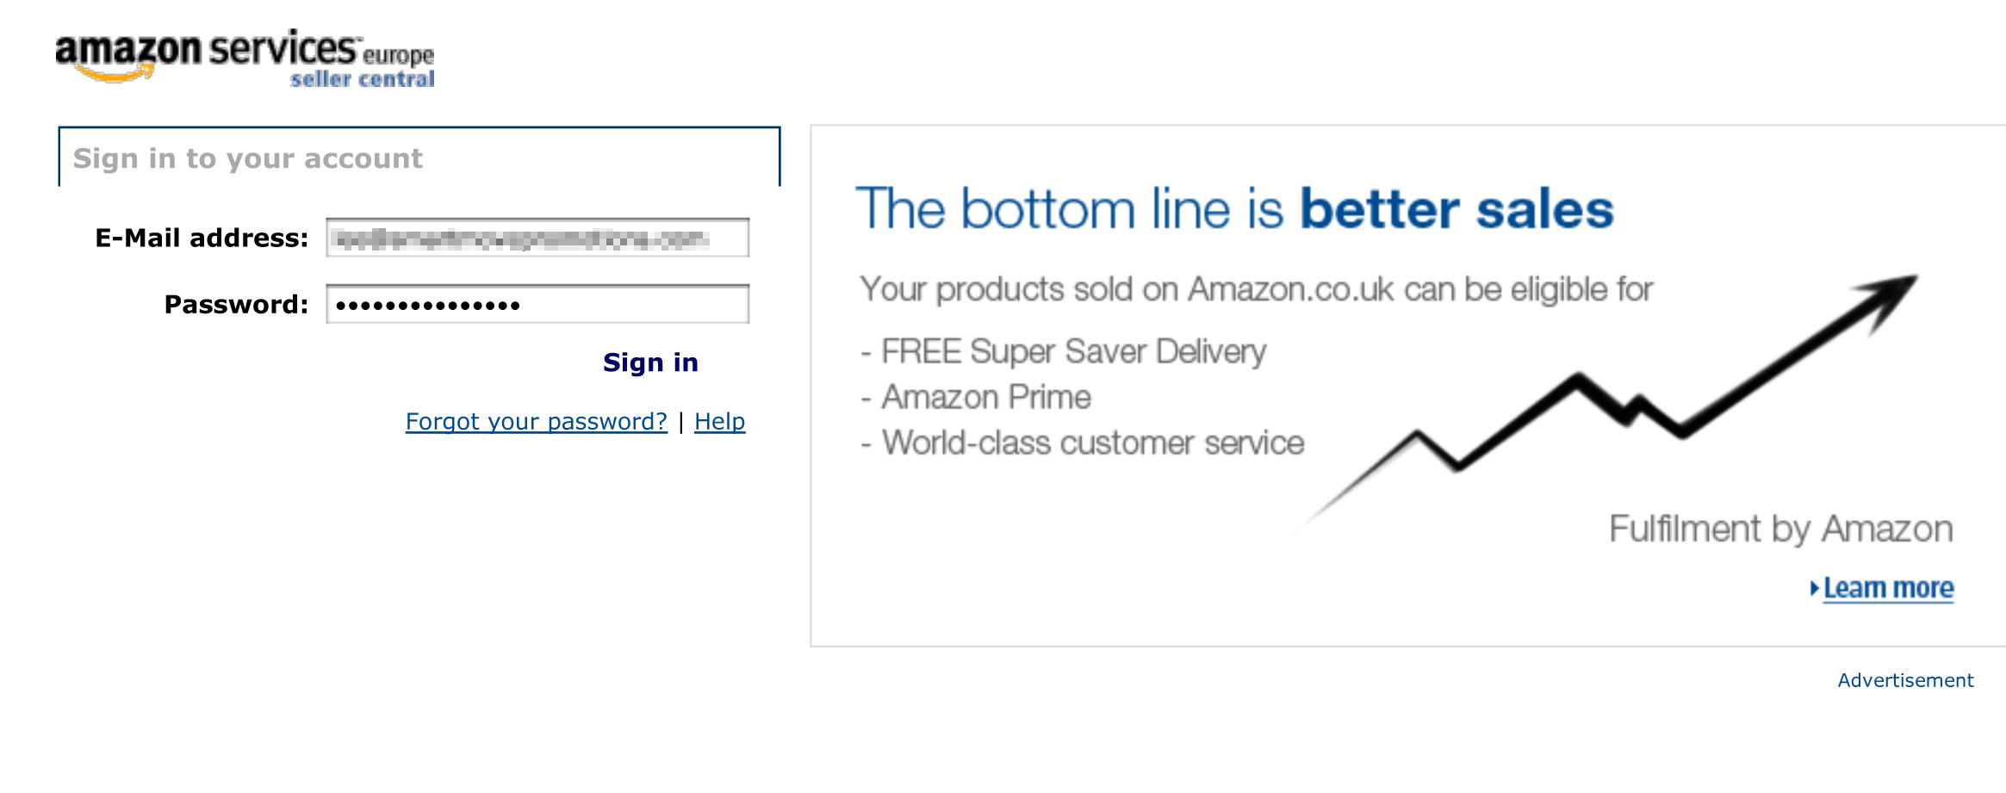
Task: Click the "Fulfilment by Amazon" banner text
Action: click(x=1780, y=529)
